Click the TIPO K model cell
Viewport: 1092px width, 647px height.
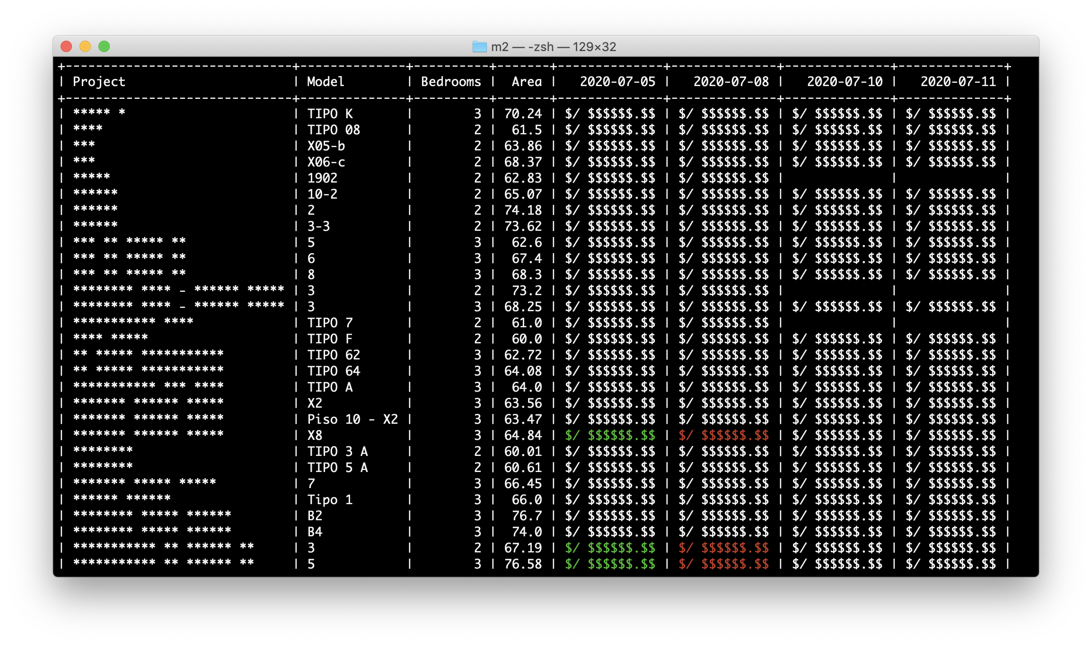coord(330,114)
